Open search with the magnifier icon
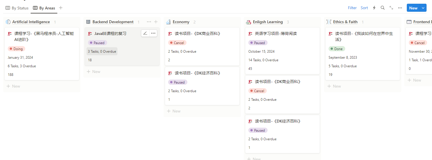The image size is (432, 160). [x=382, y=8]
